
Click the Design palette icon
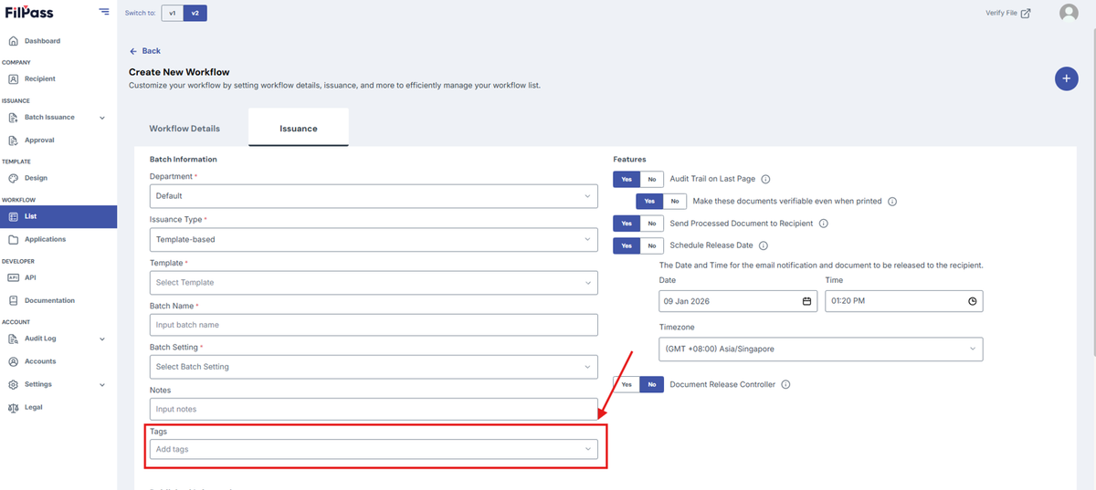click(x=13, y=179)
